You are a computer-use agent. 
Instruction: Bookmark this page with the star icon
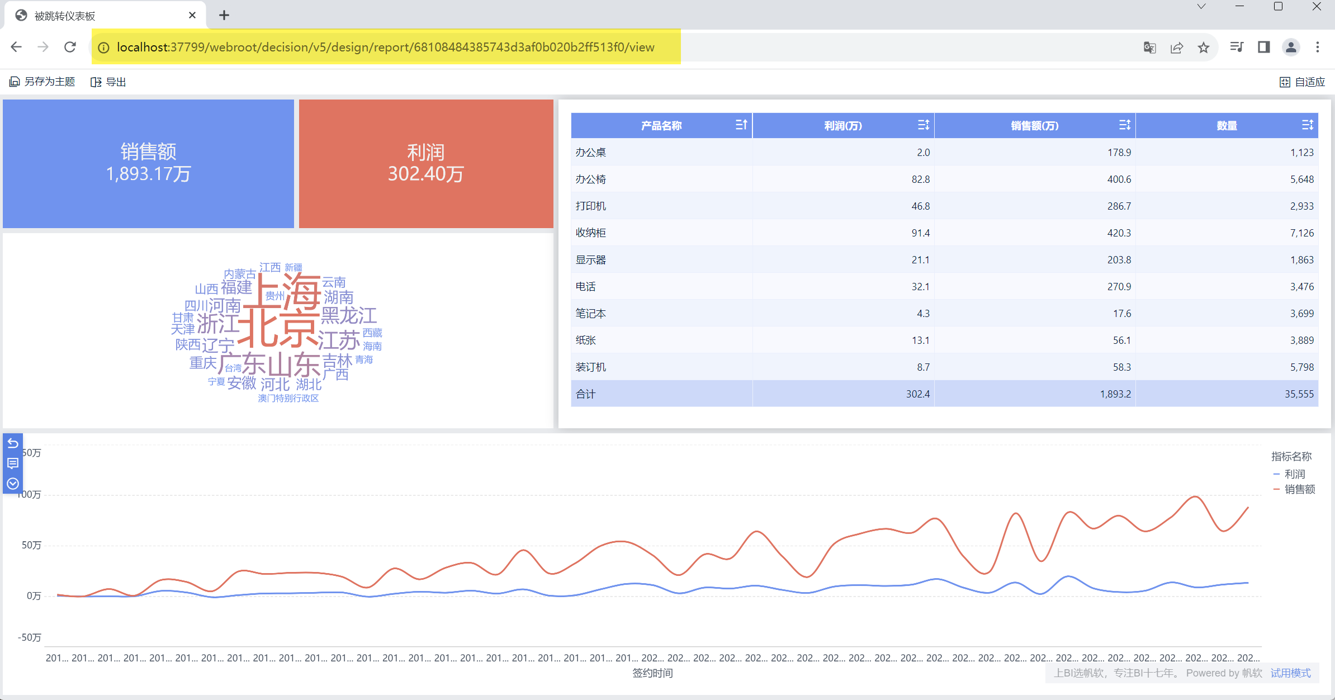[1204, 48]
